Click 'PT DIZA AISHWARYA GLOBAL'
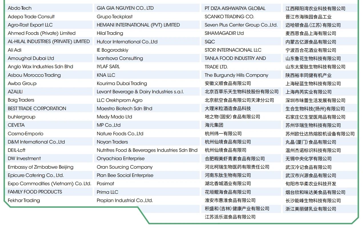The image size is (363, 228). click(x=235, y=8)
